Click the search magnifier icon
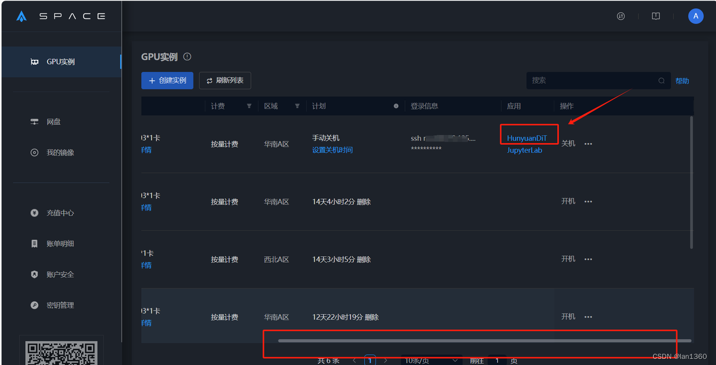Image resolution: width=716 pixels, height=365 pixels. coord(662,80)
